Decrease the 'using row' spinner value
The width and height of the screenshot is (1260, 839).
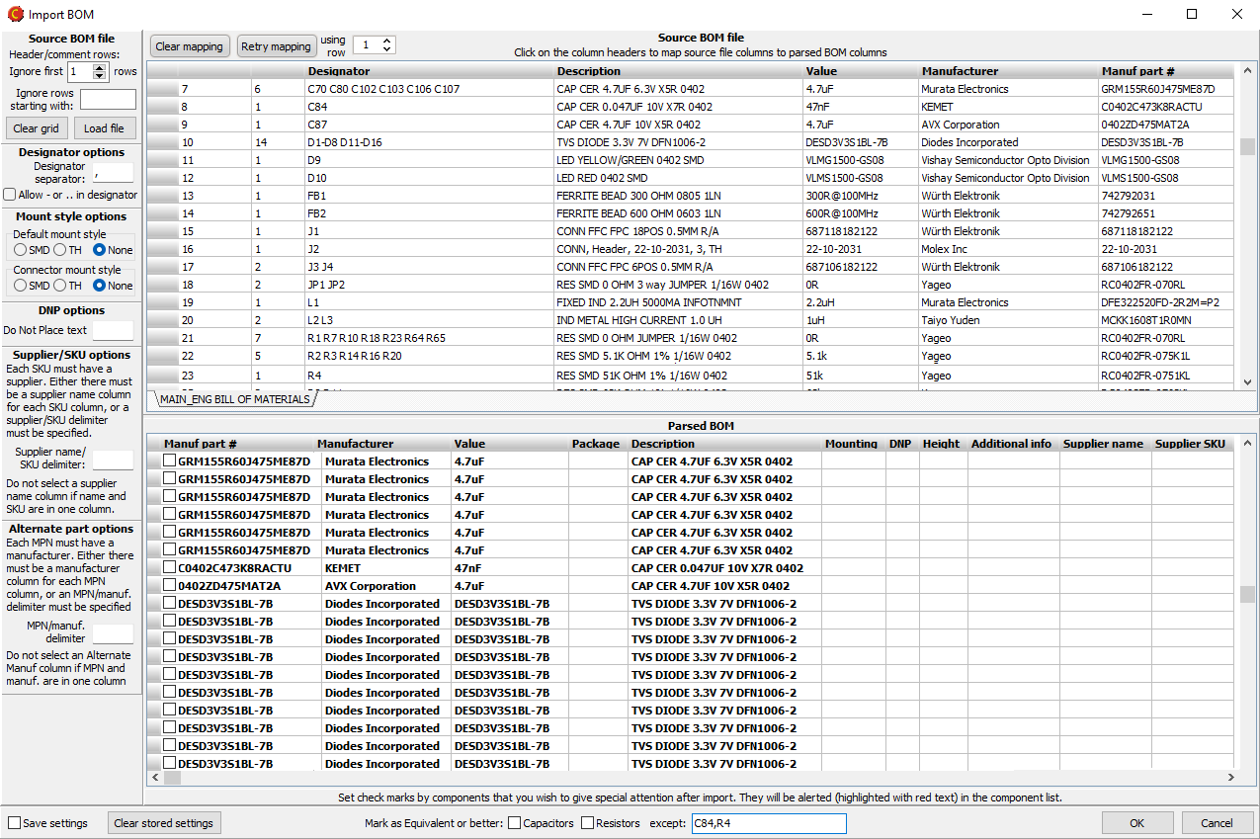386,49
